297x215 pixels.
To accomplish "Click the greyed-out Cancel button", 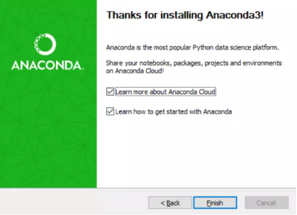I will [267, 203].
